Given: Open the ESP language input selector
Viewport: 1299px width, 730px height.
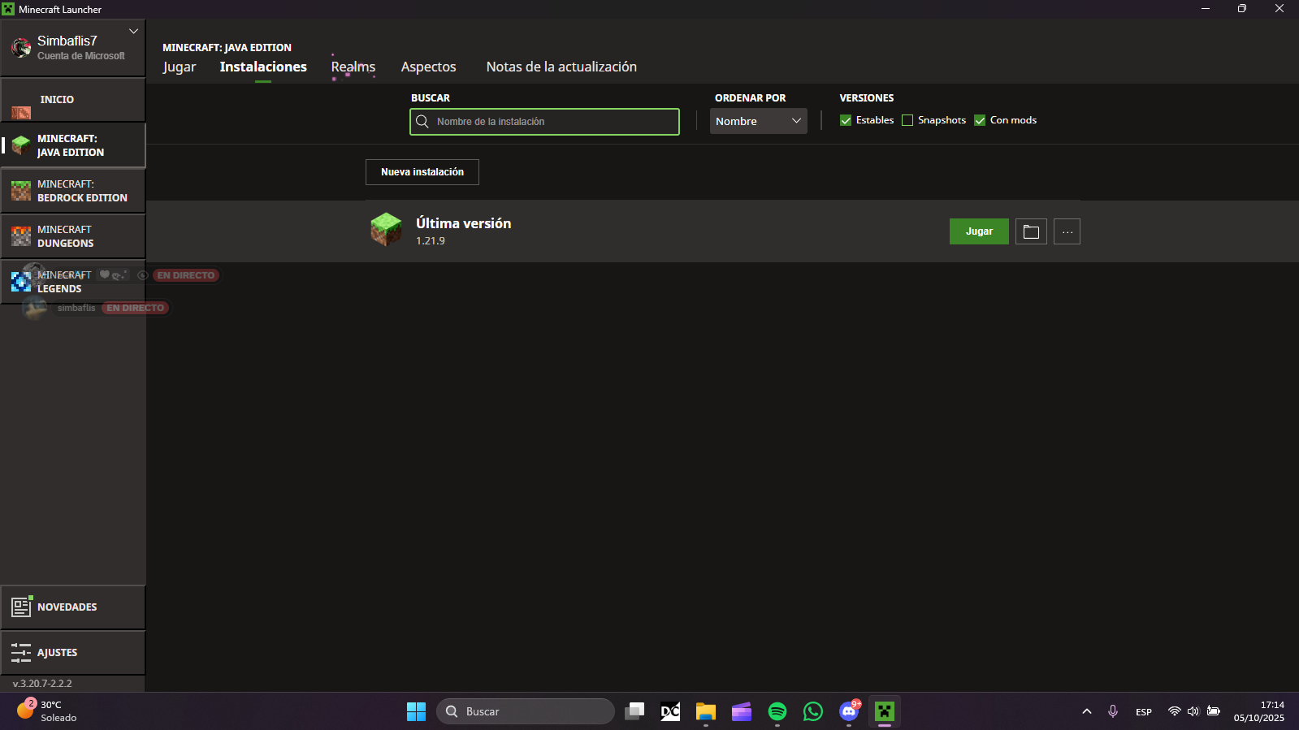Looking at the screenshot, I should [x=1144, y=712].
